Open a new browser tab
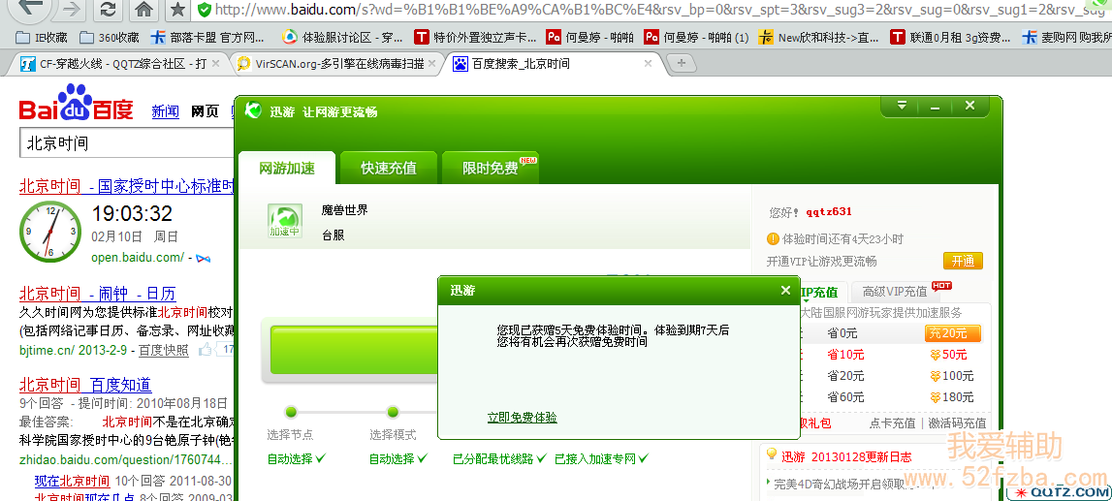This screenshot has height=501, width=1112. point(681,64)
